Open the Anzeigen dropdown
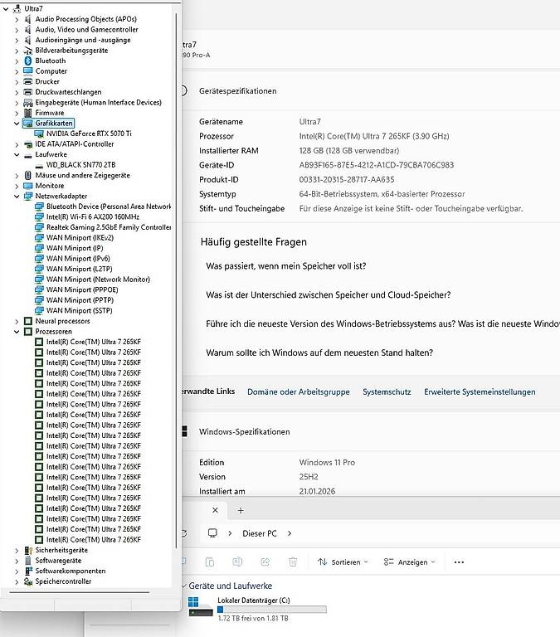The height and width of the screenshot is (637, 560). pos(410,562)
